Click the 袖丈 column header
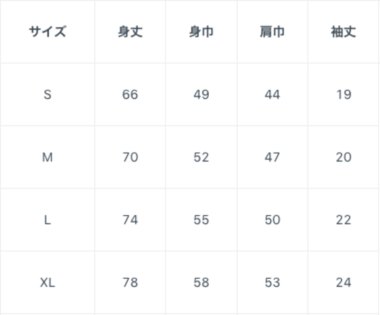The height and width of the screenshot is (315, 380). click(x=343, y=31)
